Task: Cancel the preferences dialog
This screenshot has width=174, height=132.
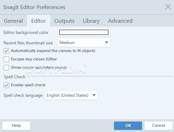Action: [159, 126]
